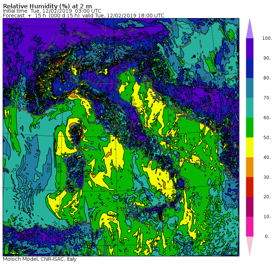Click the yellow 40–50% legend swatch

click(x=250, y=147)
